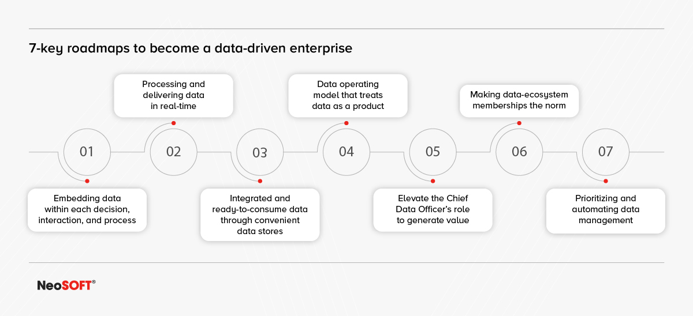Viewport: 693px width, 316px height.
Task: Select the 02 step circle
Action: 173,152
